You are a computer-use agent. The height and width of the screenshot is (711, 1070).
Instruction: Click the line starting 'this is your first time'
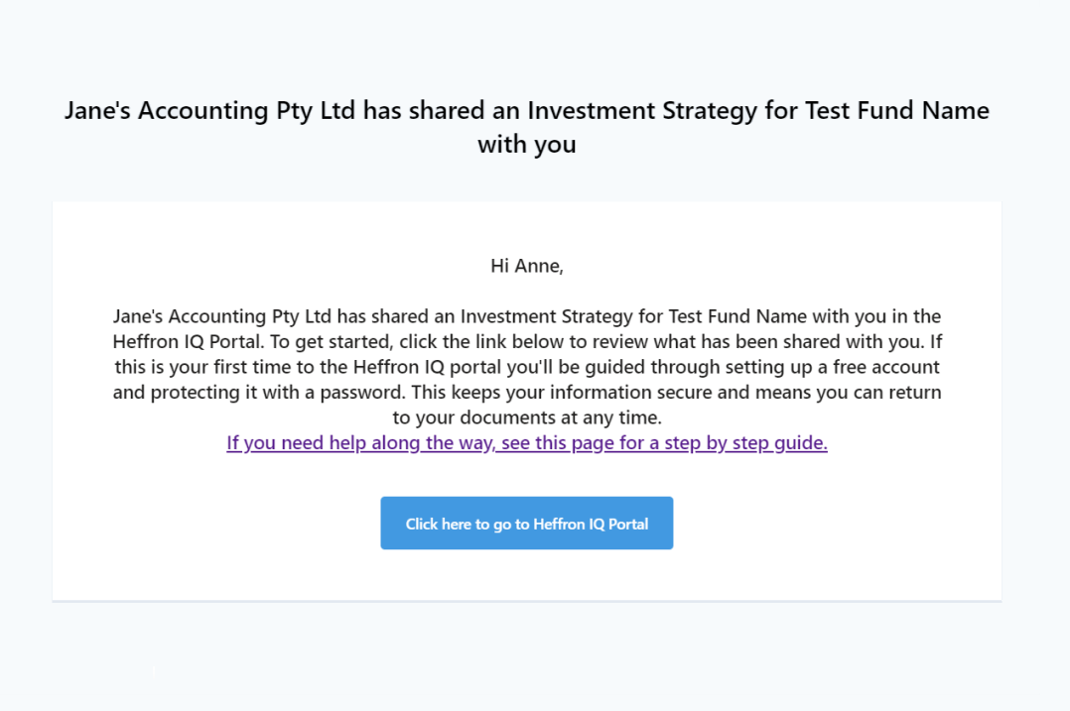pos(527,368)
